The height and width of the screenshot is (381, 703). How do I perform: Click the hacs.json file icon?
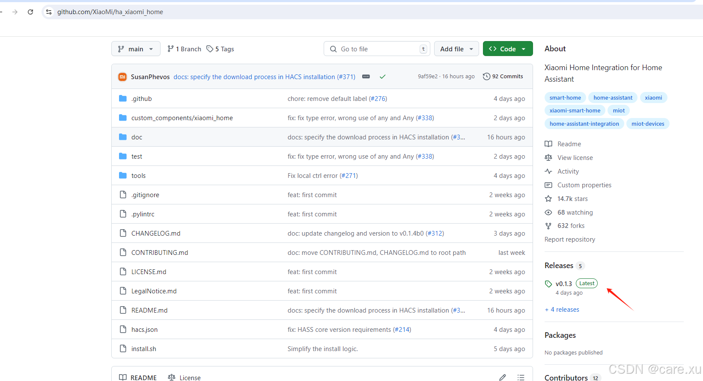[x=123, y=329]
